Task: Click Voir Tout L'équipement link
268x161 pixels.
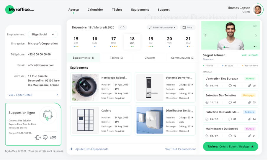Action: [x=180, y=149]
